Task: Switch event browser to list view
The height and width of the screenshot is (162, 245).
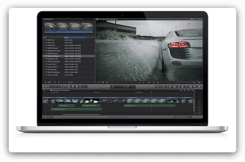Action: 59,83
